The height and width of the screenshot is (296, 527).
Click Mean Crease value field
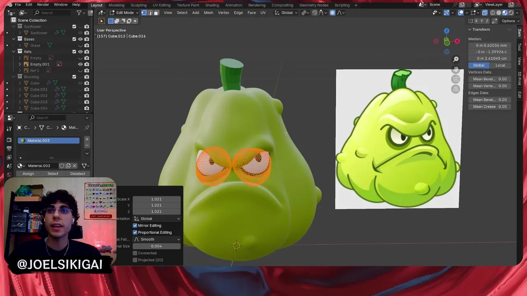click(490, 106)
